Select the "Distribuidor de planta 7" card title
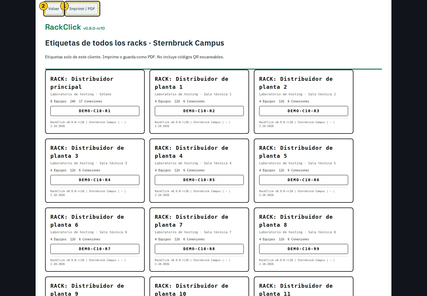 pyautogui.click(x=192, y=221)
